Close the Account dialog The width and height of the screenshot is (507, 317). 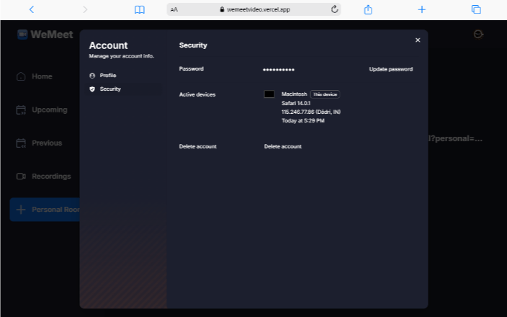pyautogui.click(x=418, y=40)
